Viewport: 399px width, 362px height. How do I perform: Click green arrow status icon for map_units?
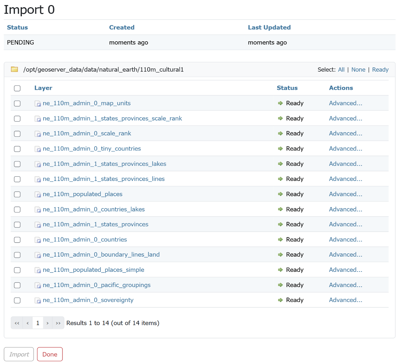tap(280, 103)
